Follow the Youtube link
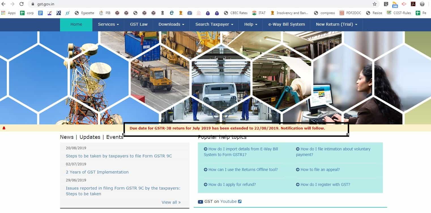 228,201
